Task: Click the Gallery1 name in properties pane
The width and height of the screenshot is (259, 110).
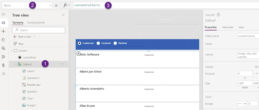Action: (211, 20)
